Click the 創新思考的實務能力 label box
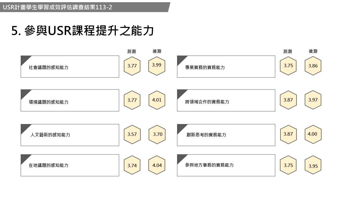 tap(226, 135)
